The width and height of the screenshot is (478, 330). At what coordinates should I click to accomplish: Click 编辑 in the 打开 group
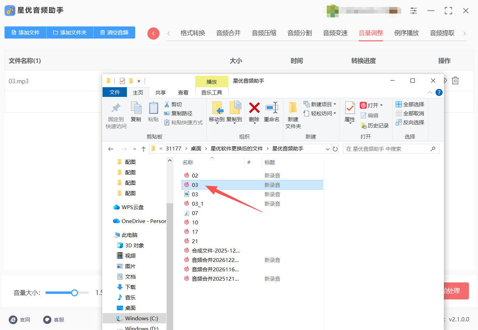(x=370, y=115)
